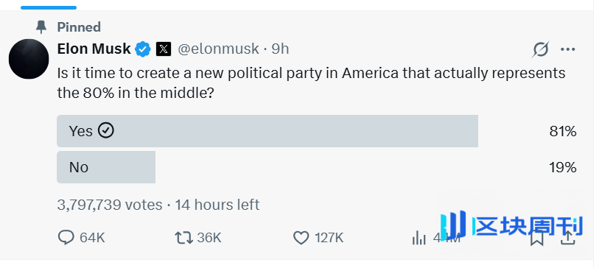The width and height of the screenshot is (602, 268).
Task: Click the reply speech bubble icon
Action: [x=66, y=238]
